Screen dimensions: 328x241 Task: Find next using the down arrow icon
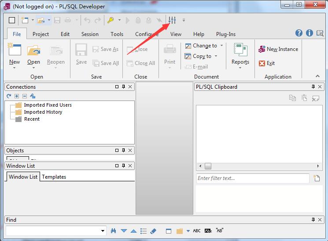coord(124,231)
